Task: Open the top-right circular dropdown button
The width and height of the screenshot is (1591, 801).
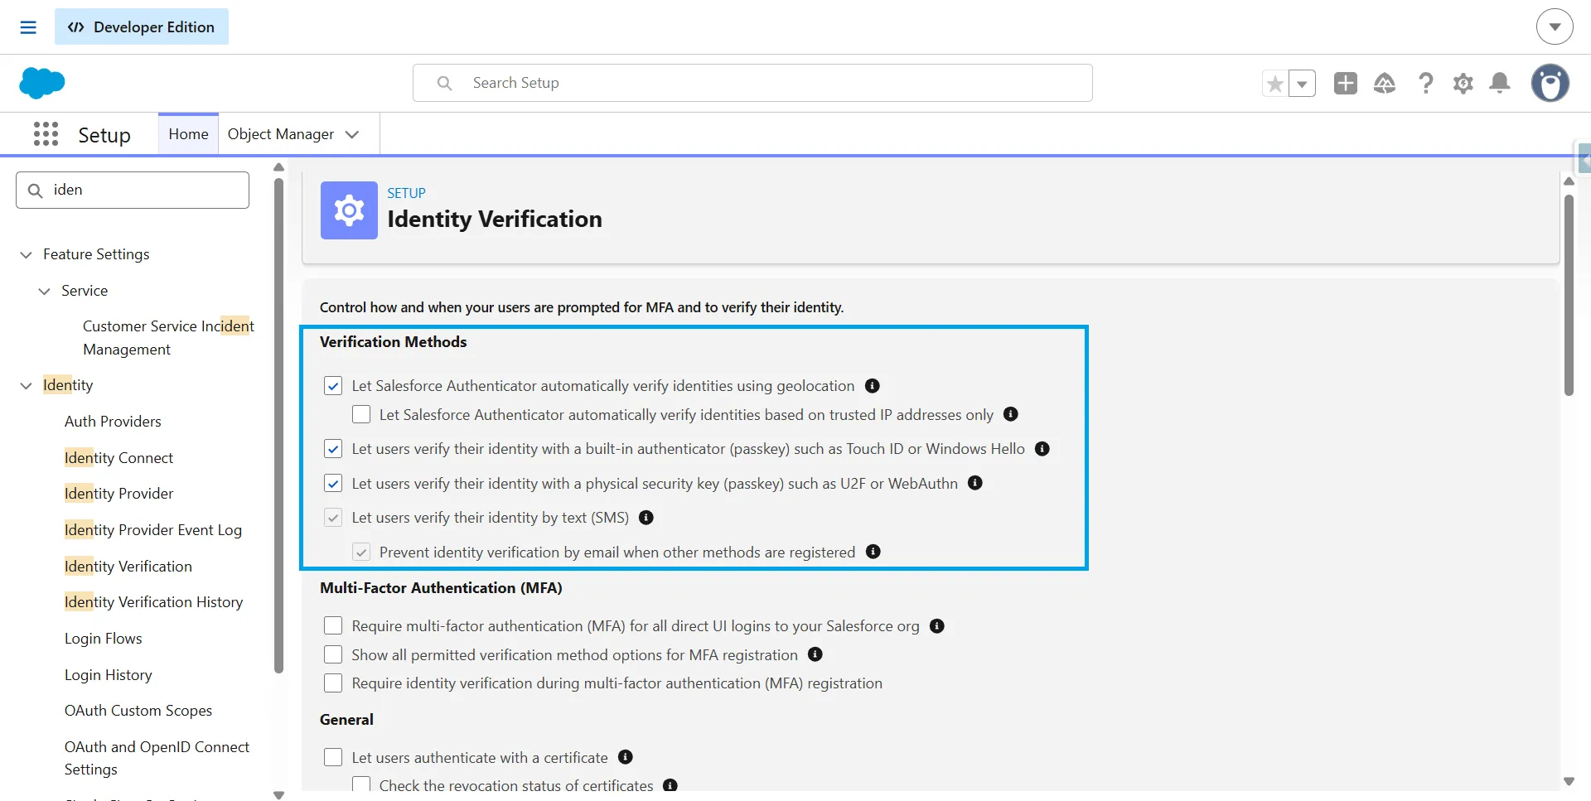Action: [1555, 27]
